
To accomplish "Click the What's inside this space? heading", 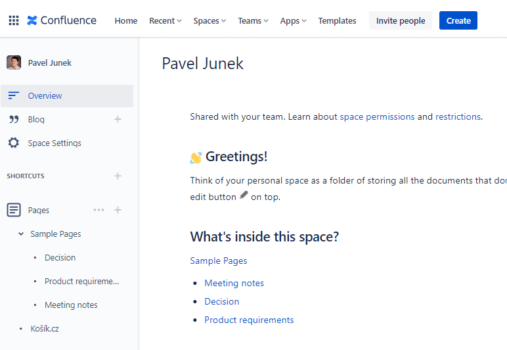I will 265,237.
